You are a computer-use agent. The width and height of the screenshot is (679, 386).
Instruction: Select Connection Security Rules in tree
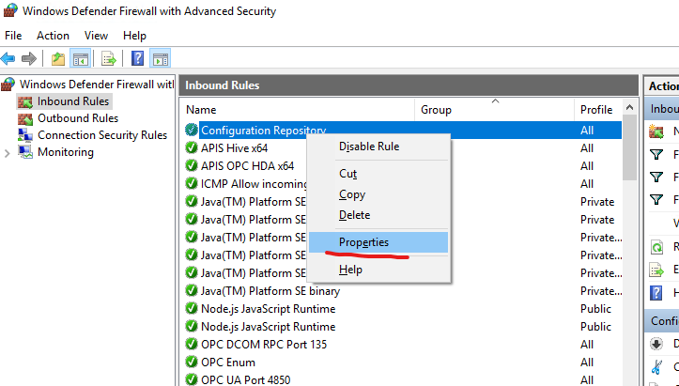pos(101,135)
